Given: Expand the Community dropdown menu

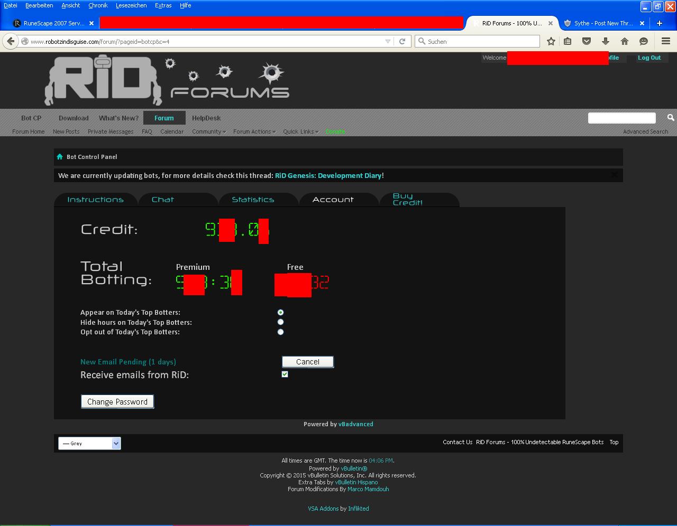Looking at the screenshot, I should (208, 131).
